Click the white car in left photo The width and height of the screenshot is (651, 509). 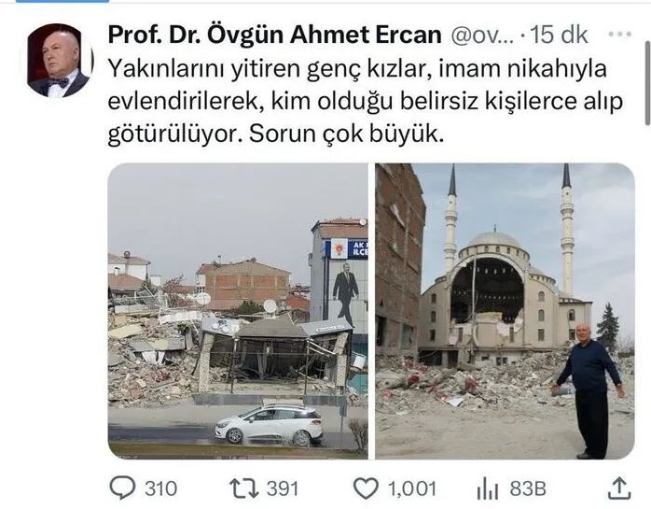point(269,425)
